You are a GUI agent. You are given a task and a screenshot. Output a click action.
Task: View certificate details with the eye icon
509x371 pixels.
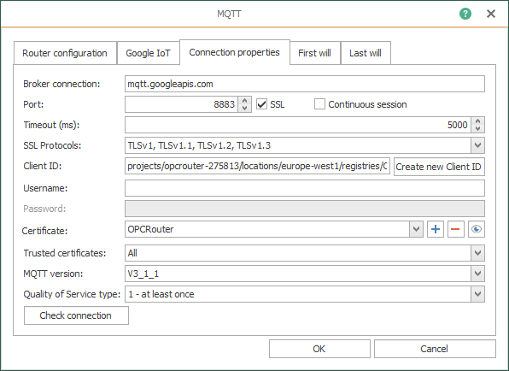(x=477, y=229)
